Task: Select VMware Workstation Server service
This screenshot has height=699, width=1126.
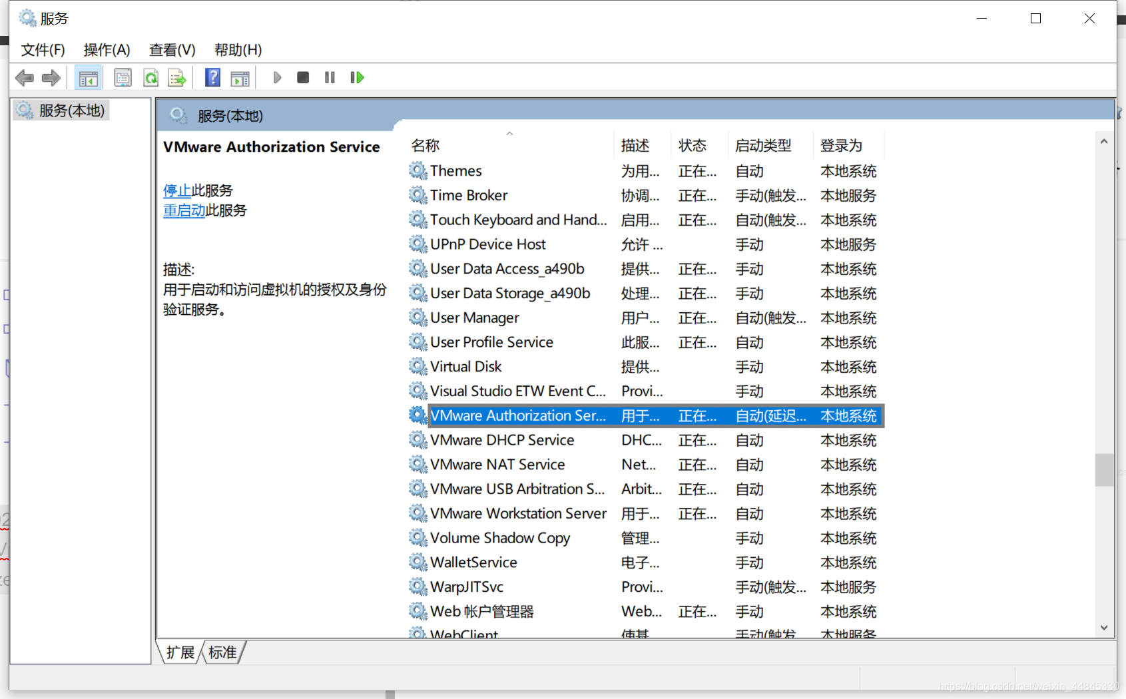Action: (x=646, y=514)
